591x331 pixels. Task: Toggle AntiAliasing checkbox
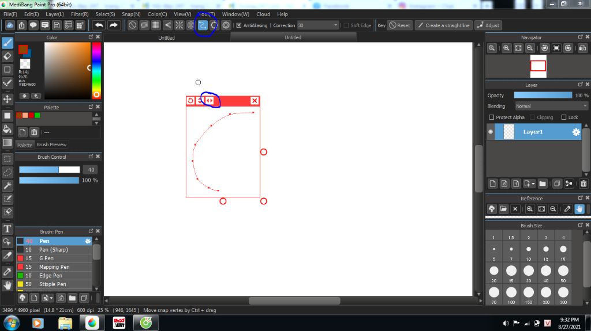pyautogui.click(x=238, y=25)
